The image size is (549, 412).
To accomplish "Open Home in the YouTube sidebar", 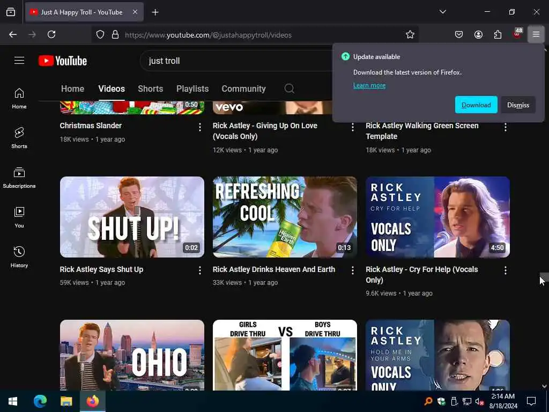I will (19, 99).
